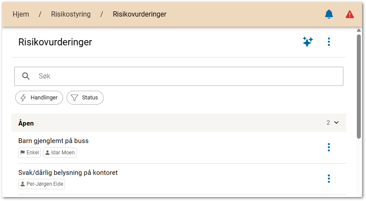Click the AI sparkle icon

coord(308,42)
